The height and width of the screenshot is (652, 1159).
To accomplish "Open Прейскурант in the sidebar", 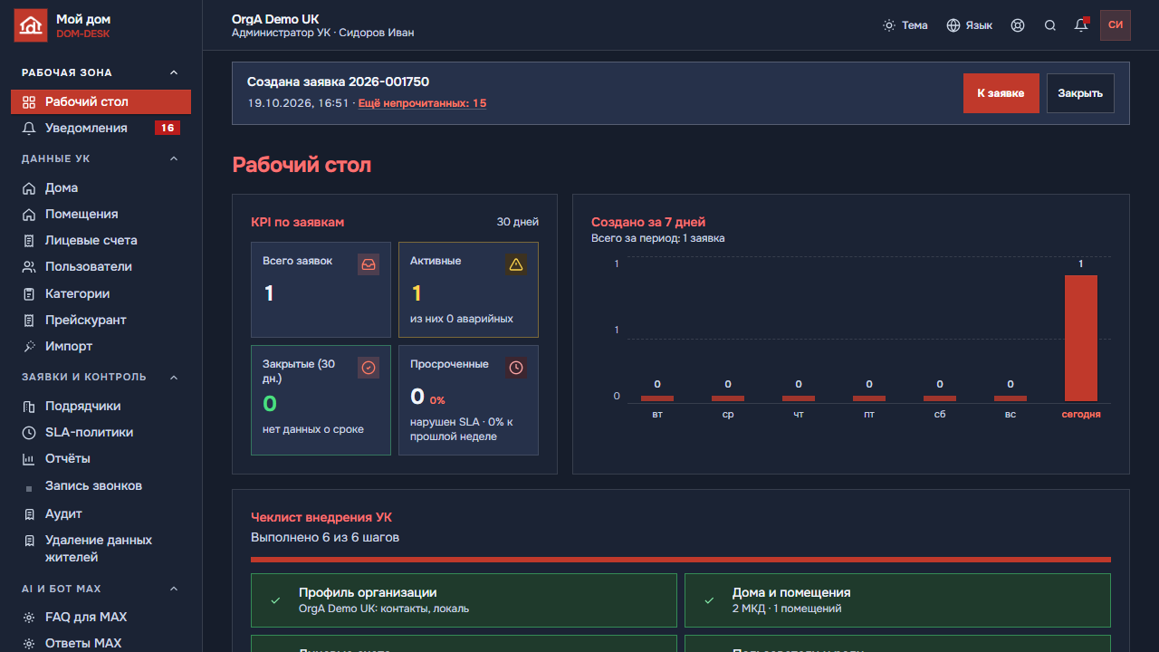I will 101,321.
